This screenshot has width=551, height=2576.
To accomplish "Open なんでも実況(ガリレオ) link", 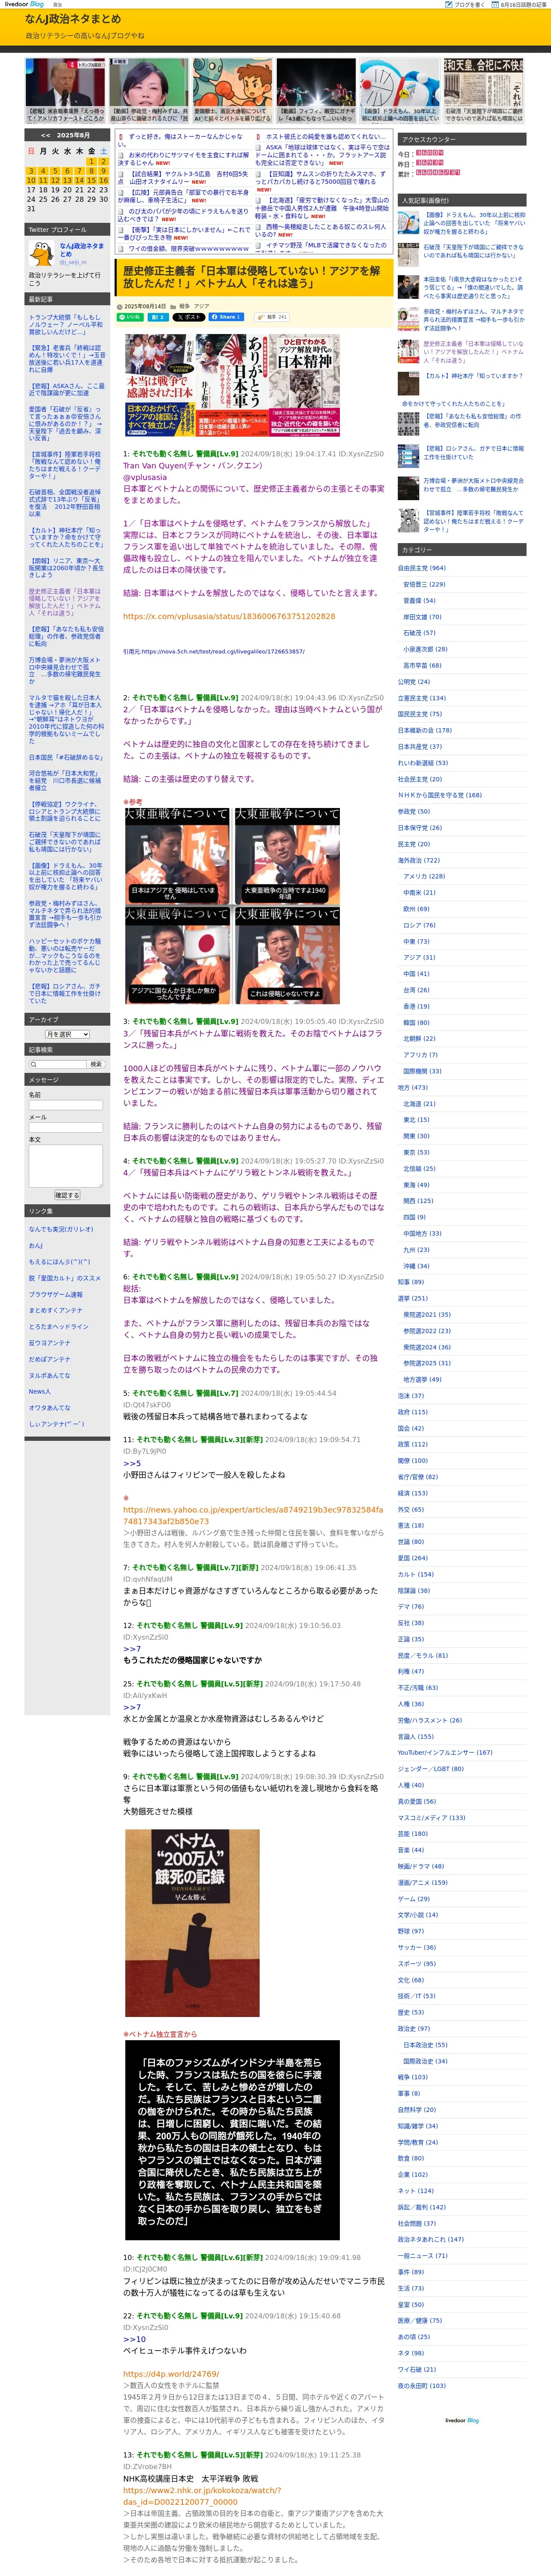I will click(x=61, y=1229).
